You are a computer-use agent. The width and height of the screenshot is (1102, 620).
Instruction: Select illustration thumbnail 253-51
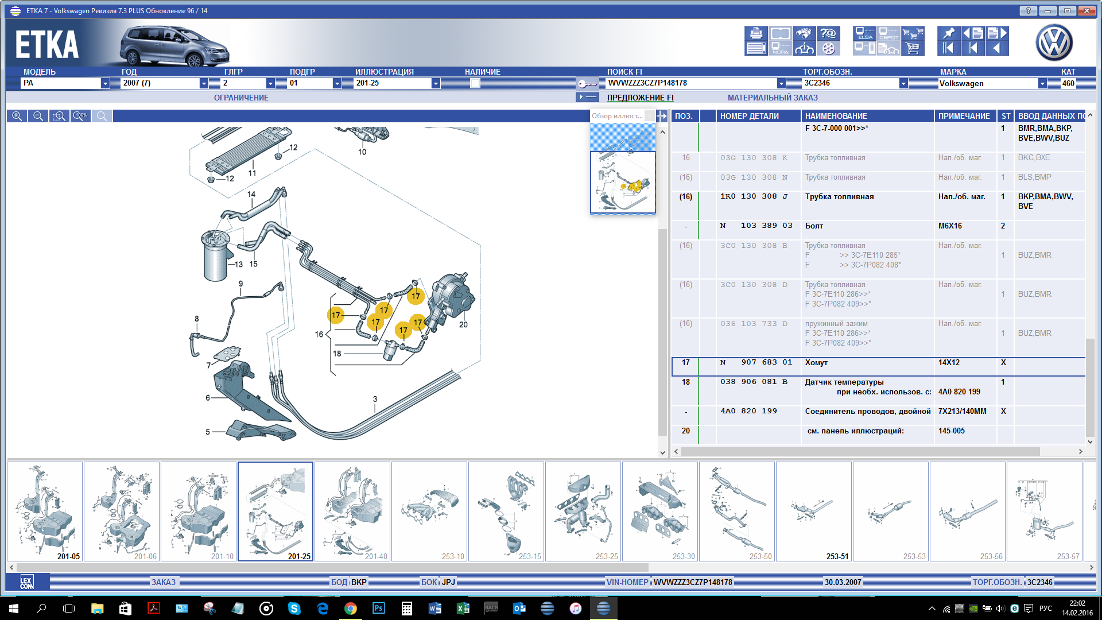(x=814, y=511)
